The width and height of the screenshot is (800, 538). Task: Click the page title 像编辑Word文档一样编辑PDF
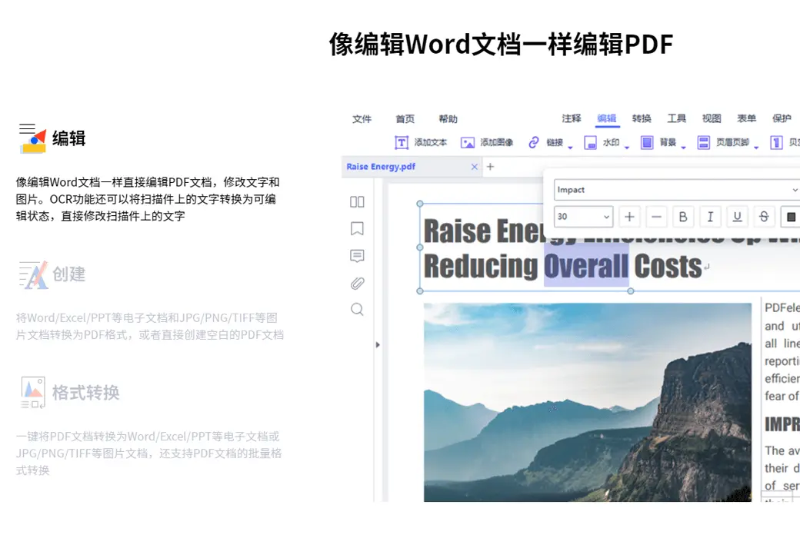tap(501, 44)
